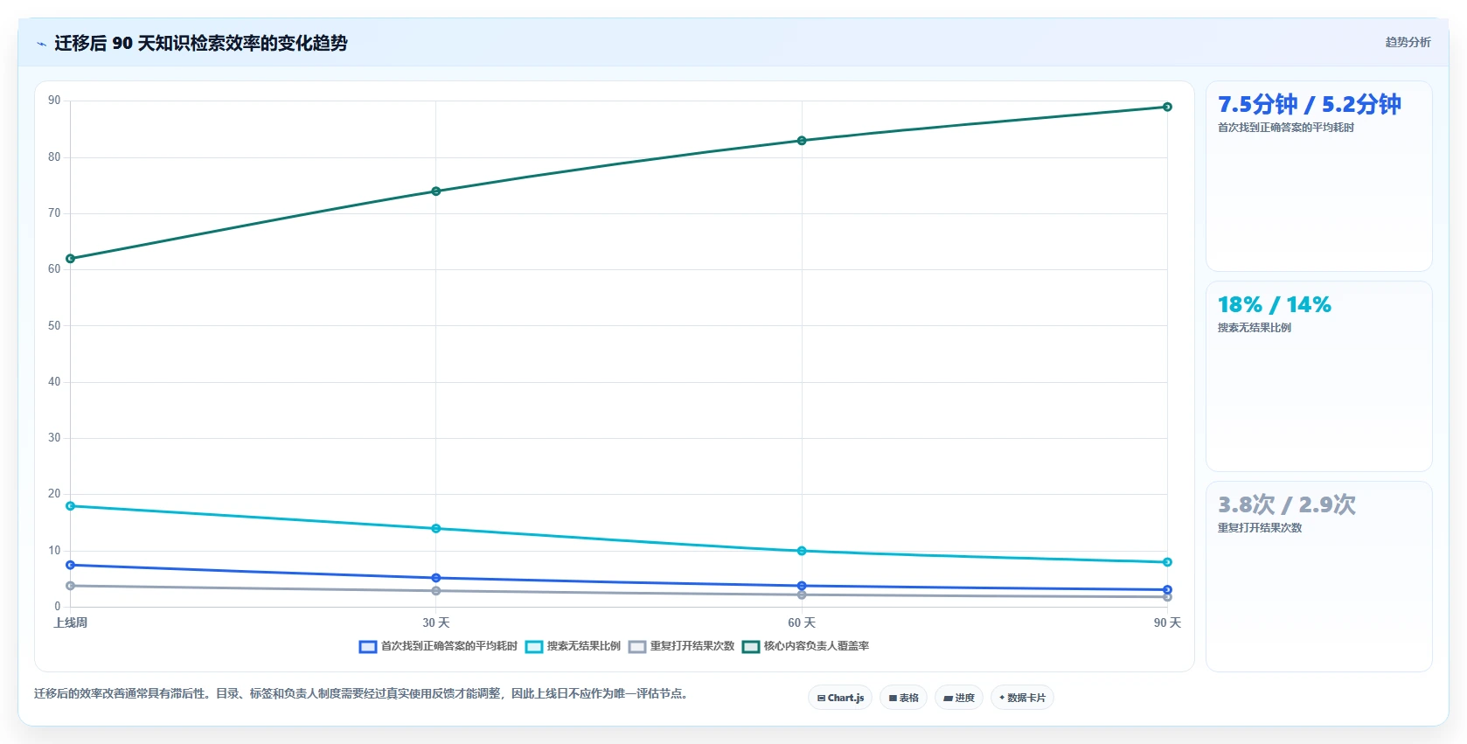Click the footnote text about 迁移后的效率改善

tap(362, 693)
